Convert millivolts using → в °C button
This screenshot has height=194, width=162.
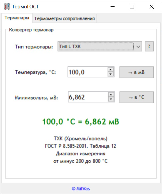(x=137, y=97)
